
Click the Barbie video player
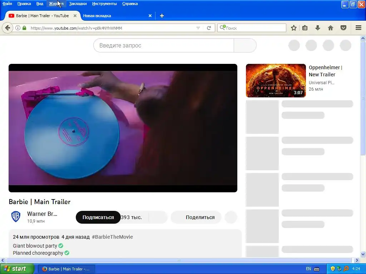(x=123, y=128)
